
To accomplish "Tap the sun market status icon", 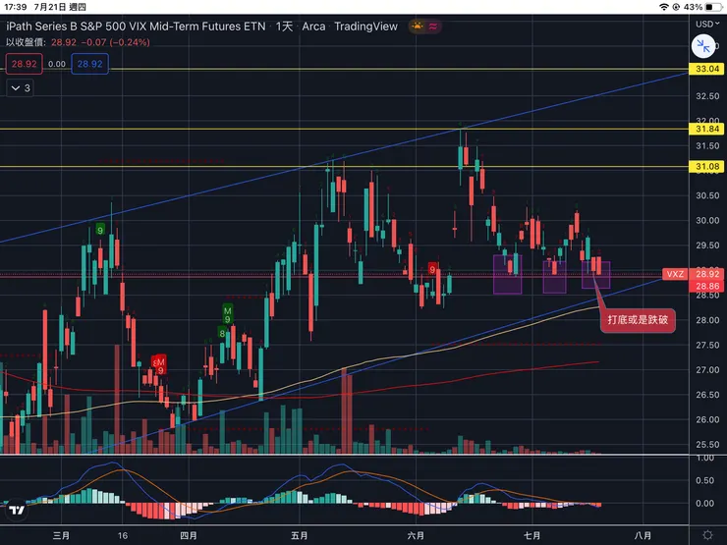I will (x=418, y=27).
